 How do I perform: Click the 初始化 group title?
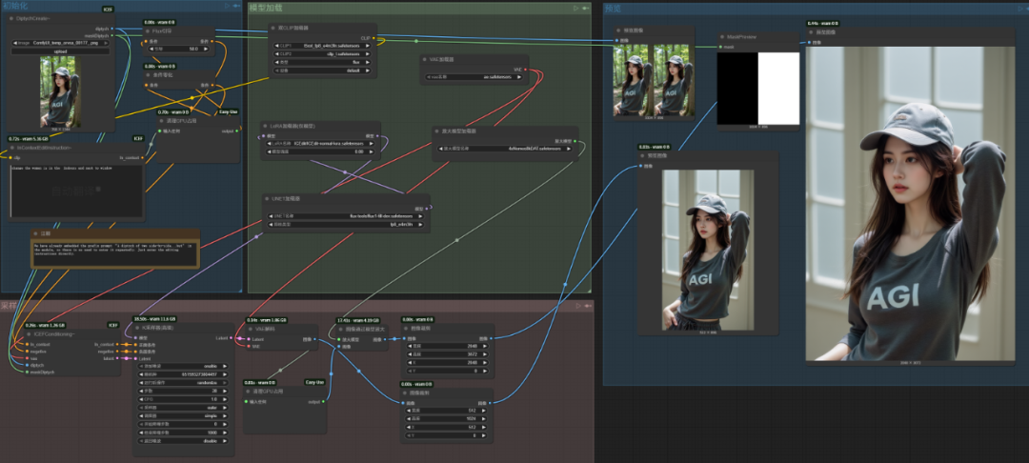point(13,7)
